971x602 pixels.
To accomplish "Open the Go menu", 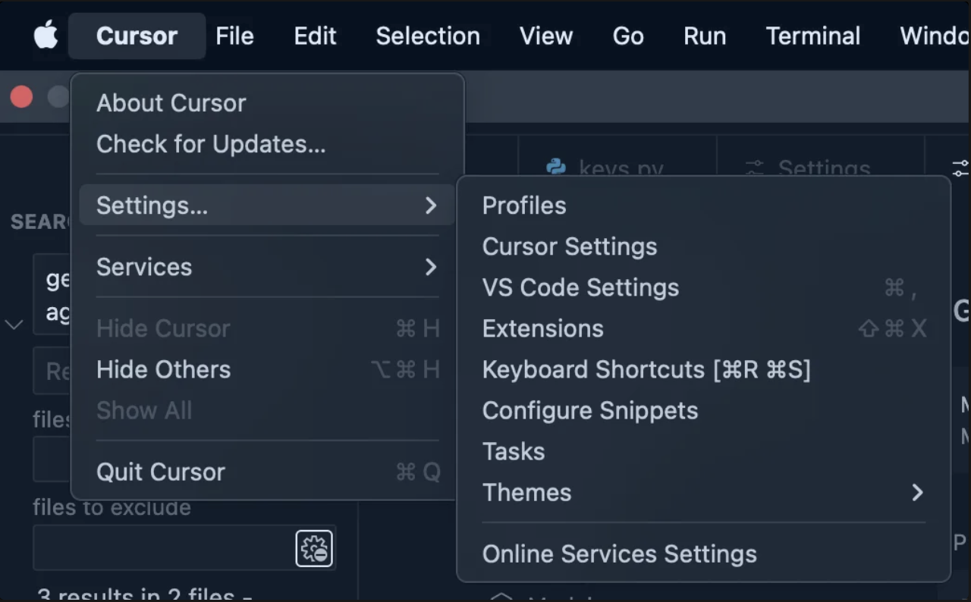I will (628, 36).
